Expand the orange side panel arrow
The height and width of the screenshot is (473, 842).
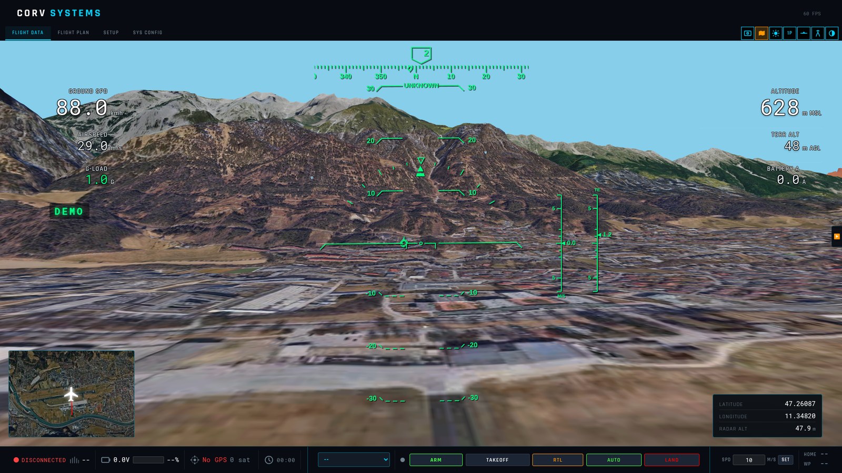pyautogui.click(x=837, y=236)
